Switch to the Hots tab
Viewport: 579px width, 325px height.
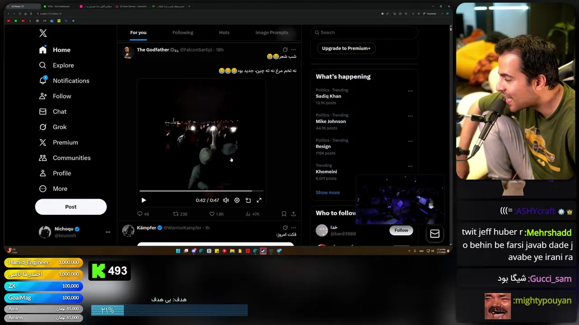coord(224,32)
